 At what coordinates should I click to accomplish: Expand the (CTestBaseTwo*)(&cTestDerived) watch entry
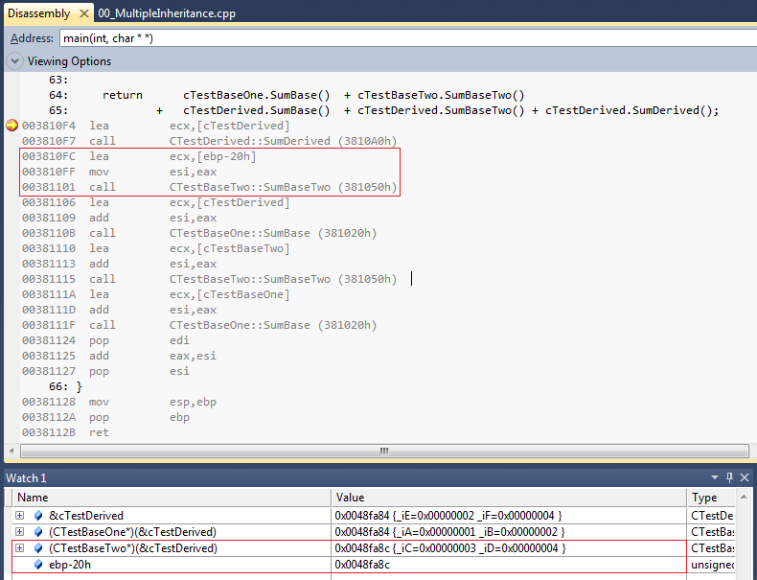click(x=19, y=548)
